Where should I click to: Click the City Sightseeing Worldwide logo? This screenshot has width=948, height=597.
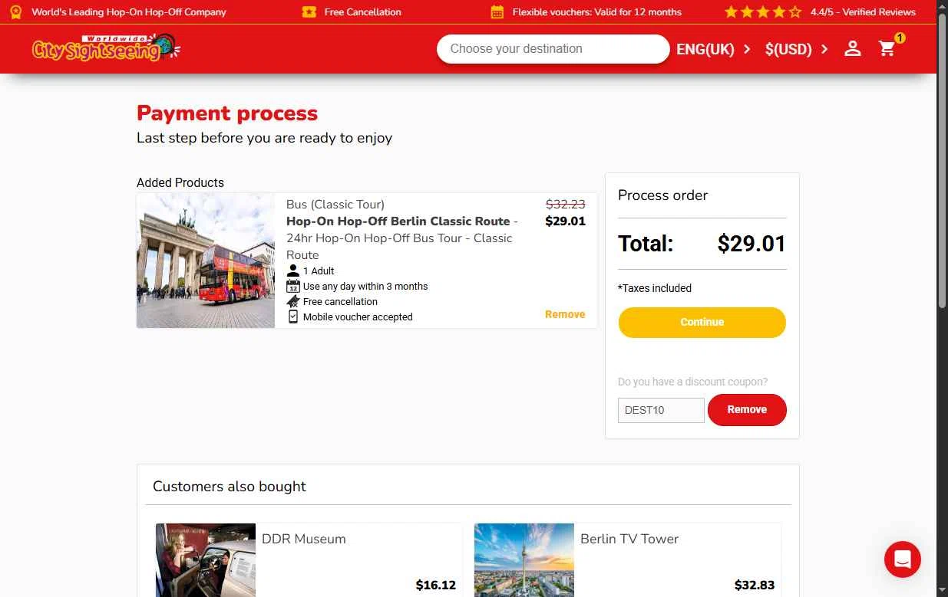[106, 48]
